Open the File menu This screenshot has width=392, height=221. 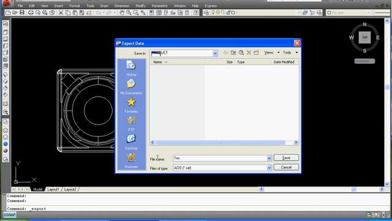click(x=20, y=6)
